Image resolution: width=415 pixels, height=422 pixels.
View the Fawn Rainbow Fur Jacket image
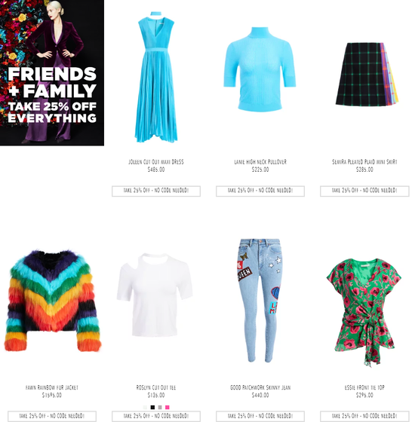tap(52, 301)
